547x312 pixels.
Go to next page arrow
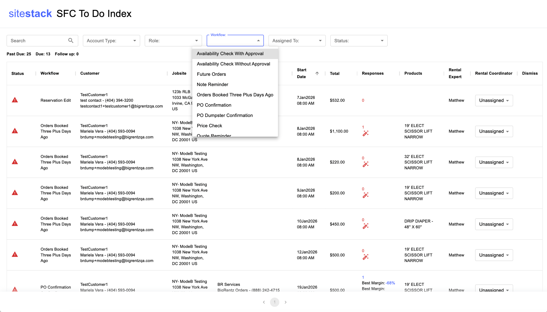[286, 302]
